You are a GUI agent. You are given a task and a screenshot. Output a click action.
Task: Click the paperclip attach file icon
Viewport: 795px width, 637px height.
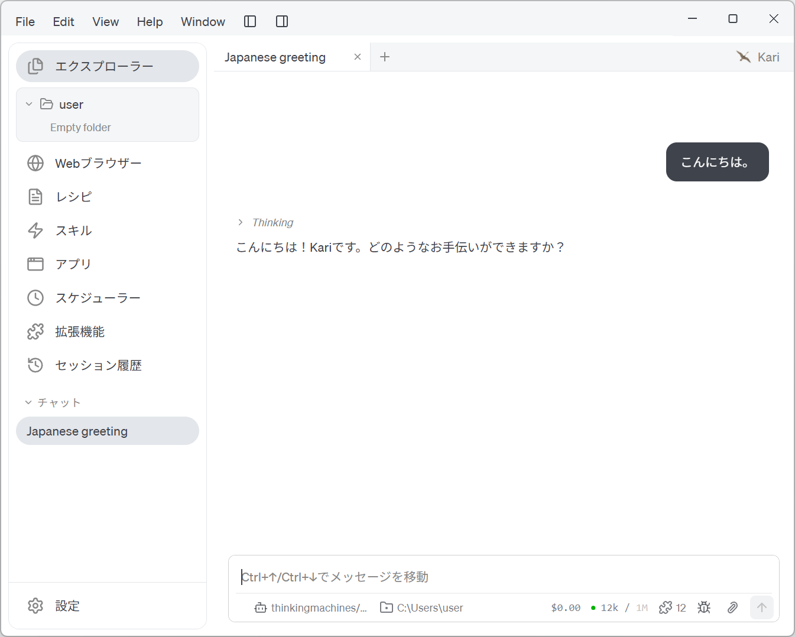732,607
